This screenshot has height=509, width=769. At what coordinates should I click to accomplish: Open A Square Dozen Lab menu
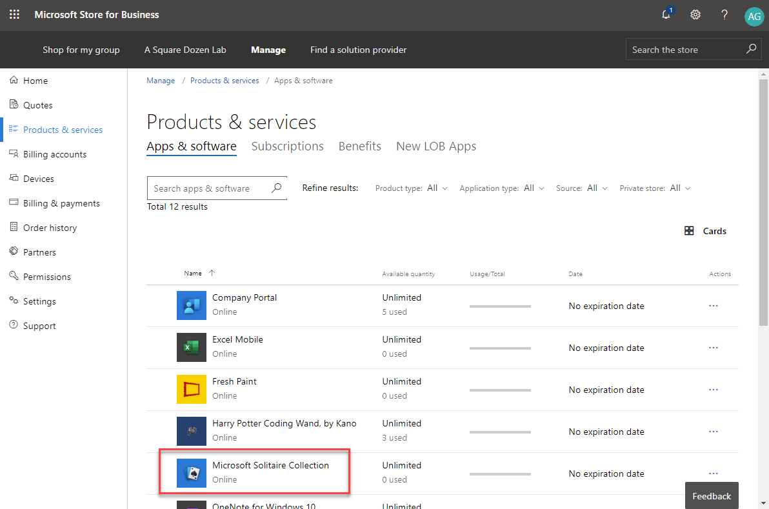coord(185,50)
